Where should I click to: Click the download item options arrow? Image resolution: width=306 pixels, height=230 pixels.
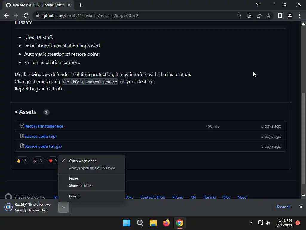pos(64,207)
